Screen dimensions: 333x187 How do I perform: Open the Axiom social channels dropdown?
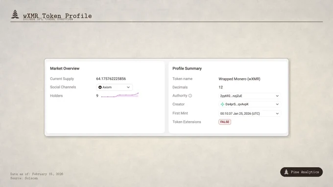(x=114, y=87)
